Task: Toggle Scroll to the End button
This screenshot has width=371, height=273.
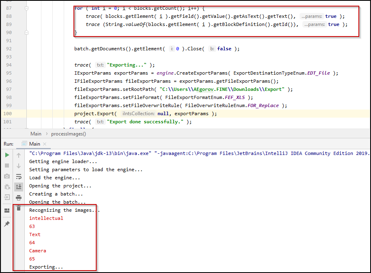Action: (x=19, y=187)
